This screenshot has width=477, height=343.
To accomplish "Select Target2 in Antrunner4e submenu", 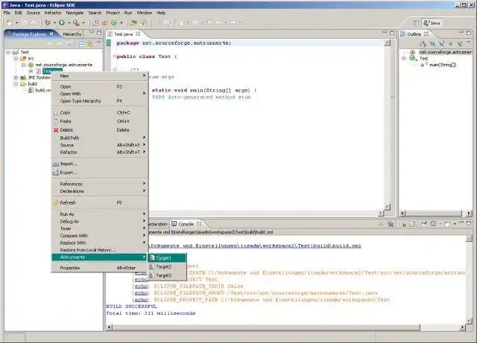I will point(167,267).
